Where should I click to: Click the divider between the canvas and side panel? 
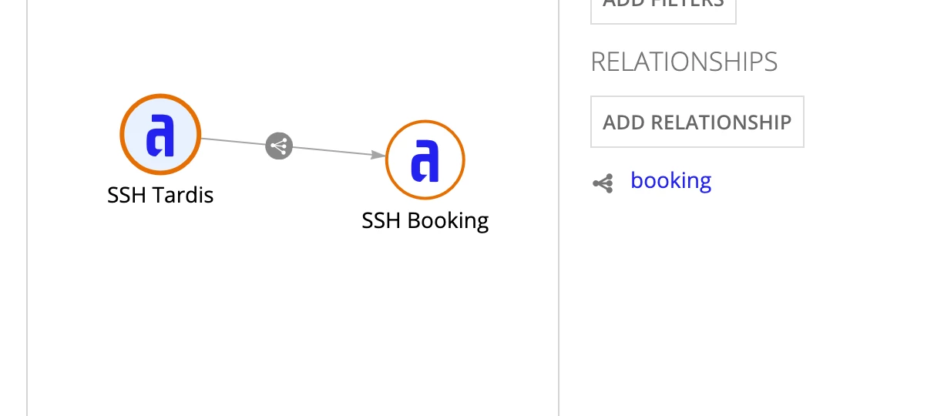559,208
